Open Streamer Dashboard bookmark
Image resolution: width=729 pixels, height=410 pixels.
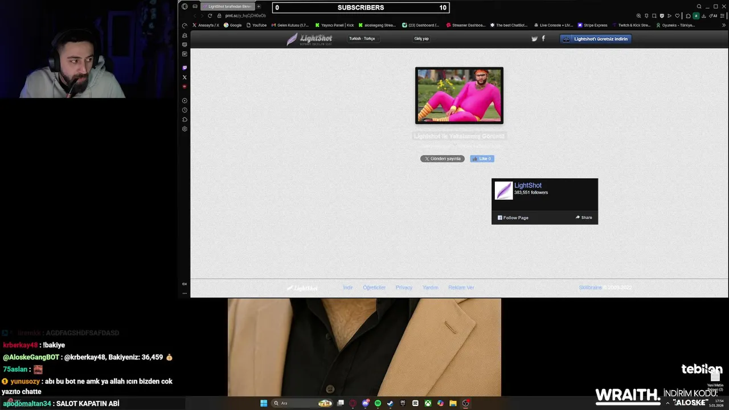[466, 25]
